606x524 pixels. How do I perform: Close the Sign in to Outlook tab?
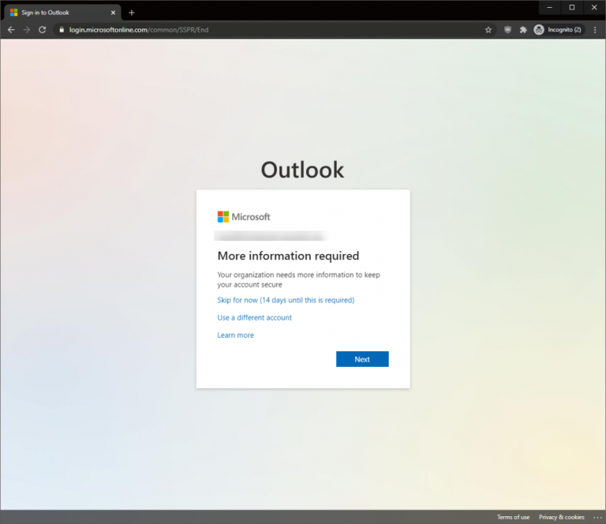(x=113, y=13)
